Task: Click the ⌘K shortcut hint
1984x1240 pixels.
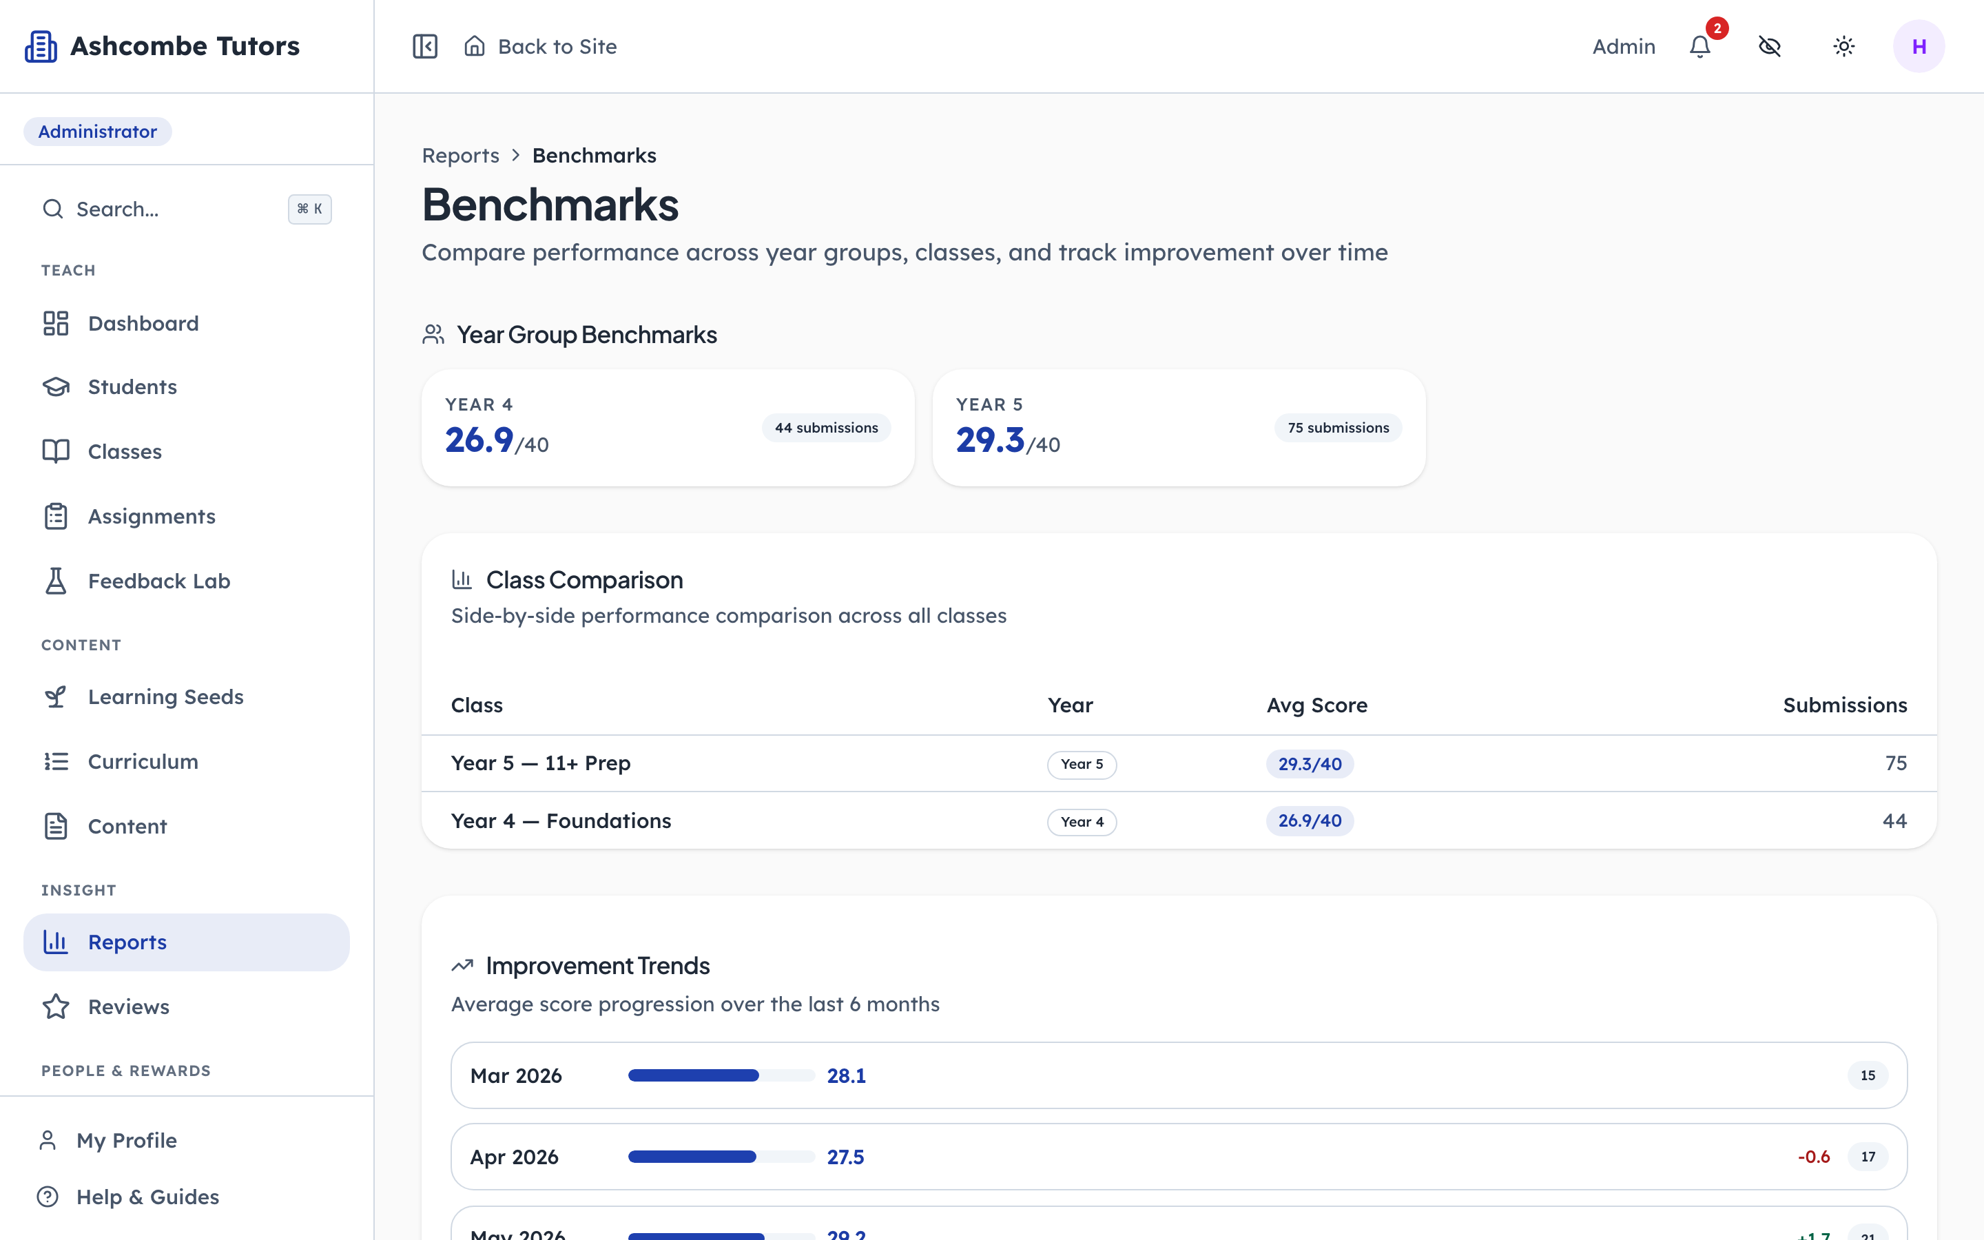Action: (309, 209)
